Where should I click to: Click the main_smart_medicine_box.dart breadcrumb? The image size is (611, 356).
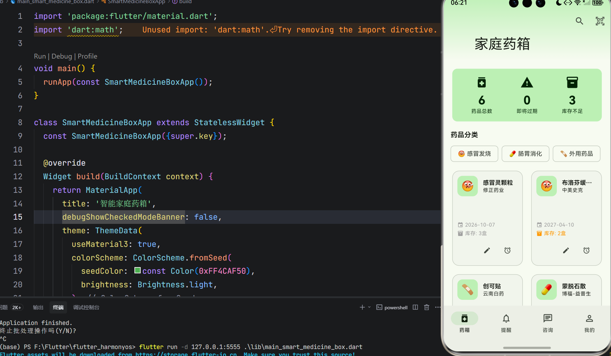coord(56,2)
